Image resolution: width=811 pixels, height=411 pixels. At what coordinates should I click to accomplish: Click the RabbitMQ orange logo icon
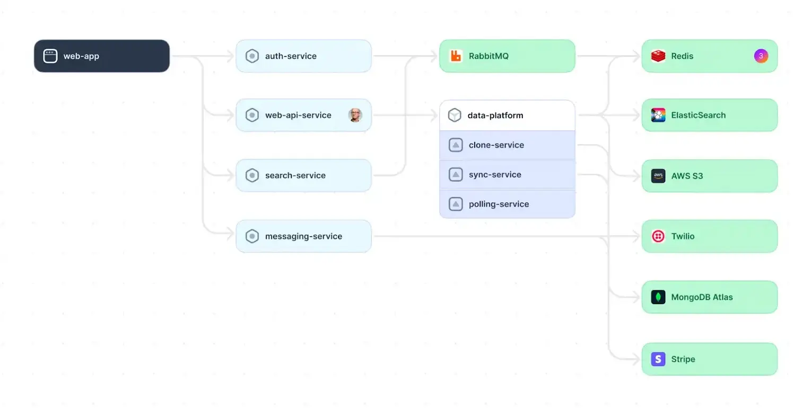tap(456, 56)
